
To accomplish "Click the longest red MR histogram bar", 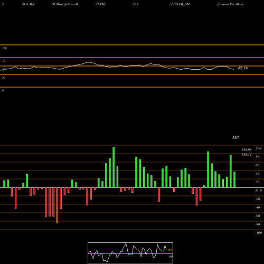I will (57, 205).
